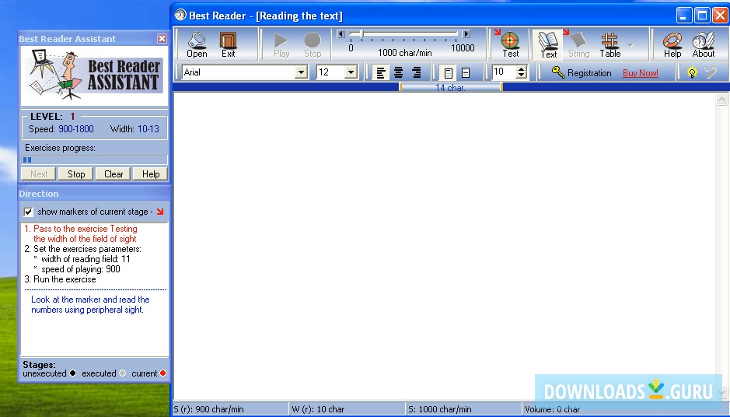Click the 14 char. width ruler marker

(450, 87)
